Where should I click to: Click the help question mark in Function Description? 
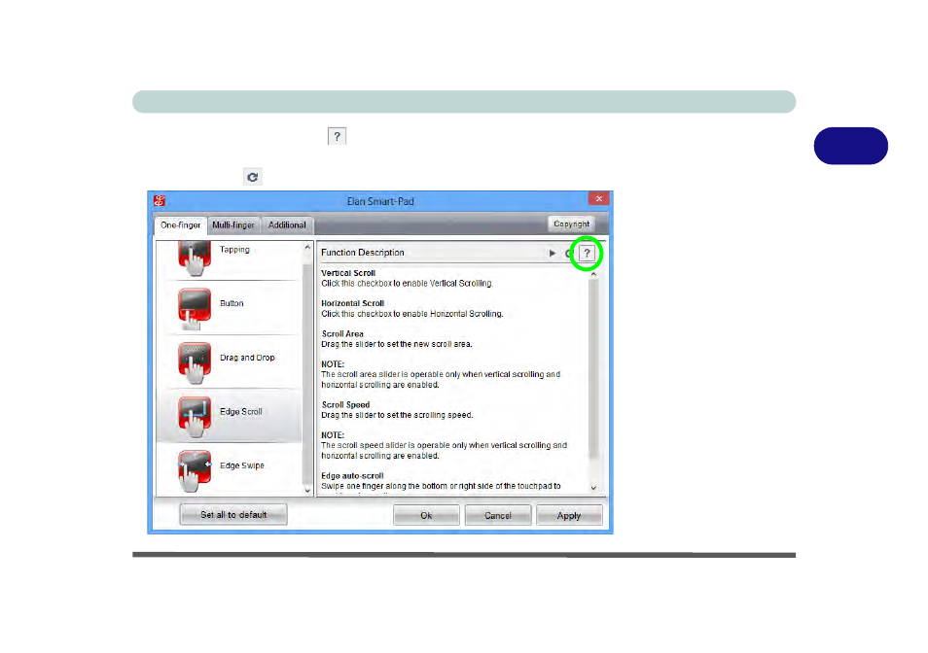[587, 253]
